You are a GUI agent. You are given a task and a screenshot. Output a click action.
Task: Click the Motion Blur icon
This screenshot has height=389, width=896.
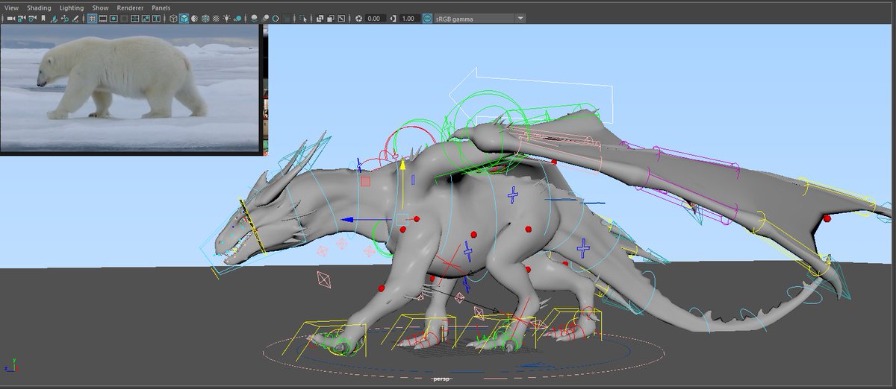(x=265, y=18)
